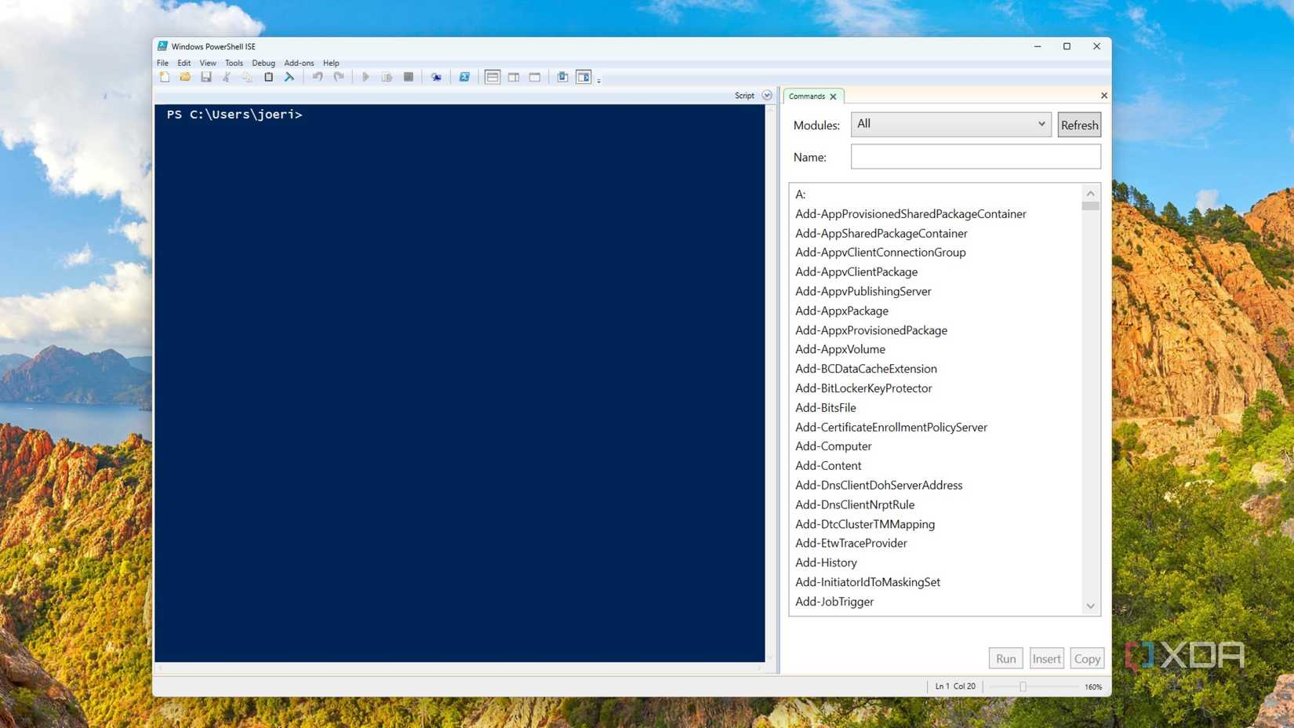The width and height of the screenshot is (1294, 728).
Task: Undo the last edit
Action: [318, 76]
